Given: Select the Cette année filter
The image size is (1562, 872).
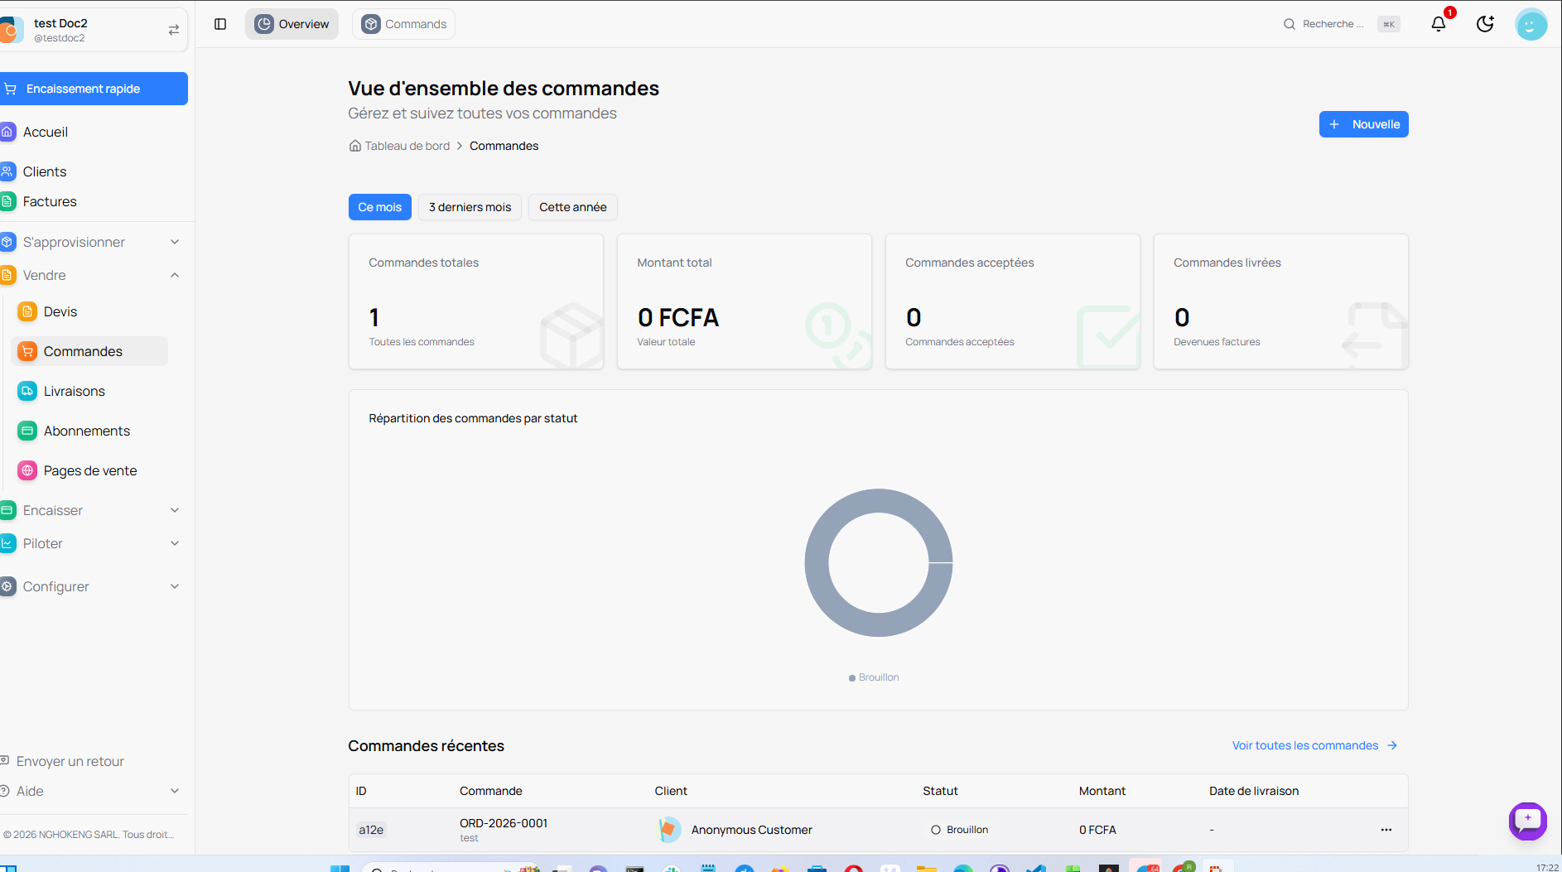Looking at the screenshot, I should [x=572, y=207].
